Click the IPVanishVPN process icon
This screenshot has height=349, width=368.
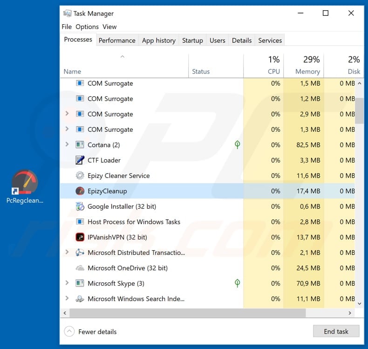pos(80,237)
